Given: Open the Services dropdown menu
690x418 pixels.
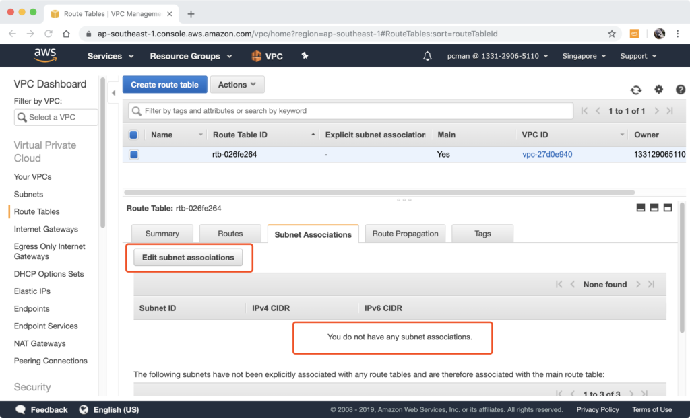Looking at the screenshot, I should tap(110, 56).
